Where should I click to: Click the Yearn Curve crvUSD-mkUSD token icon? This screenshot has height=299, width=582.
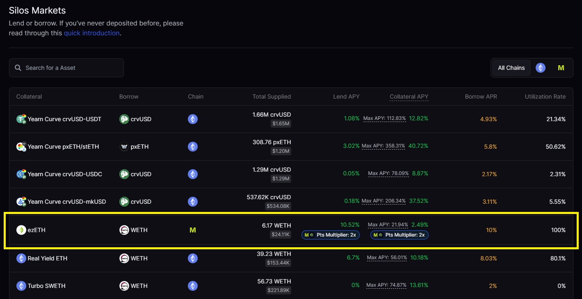[21, 202]
